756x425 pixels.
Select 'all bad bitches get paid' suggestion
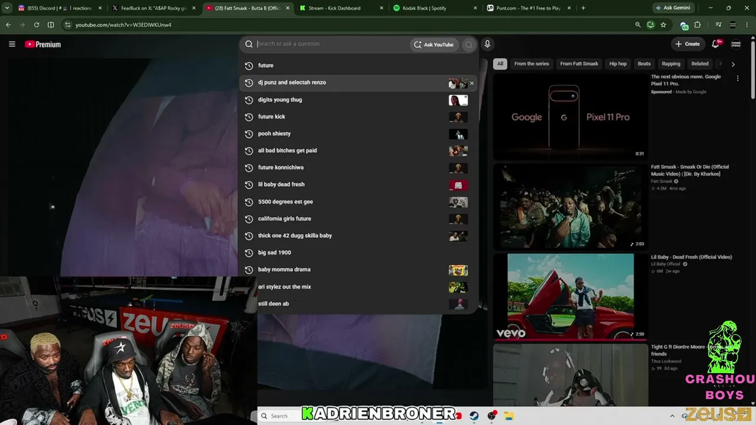click(x=359, y=151)
